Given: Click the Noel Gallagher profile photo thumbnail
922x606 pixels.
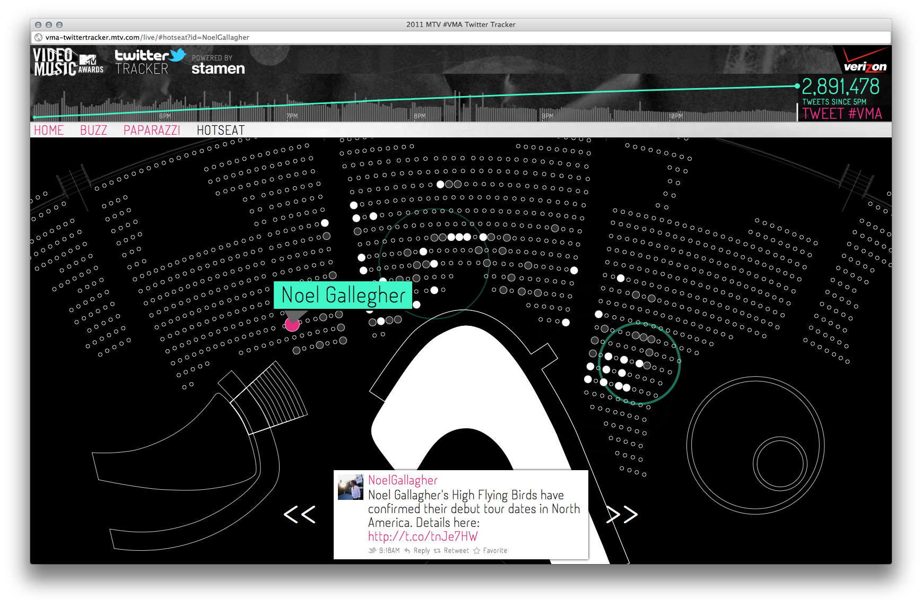Looking at the screenshot, I should [x=350, y=487].
